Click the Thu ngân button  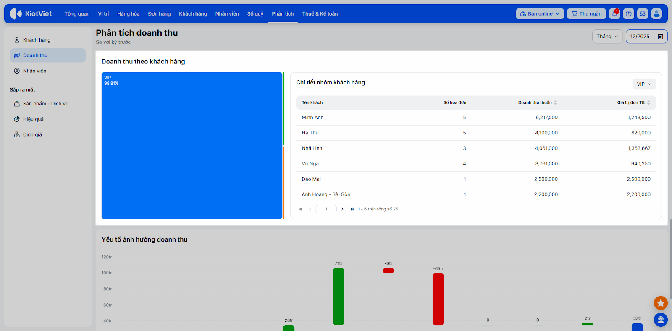[x=586, y=14]
